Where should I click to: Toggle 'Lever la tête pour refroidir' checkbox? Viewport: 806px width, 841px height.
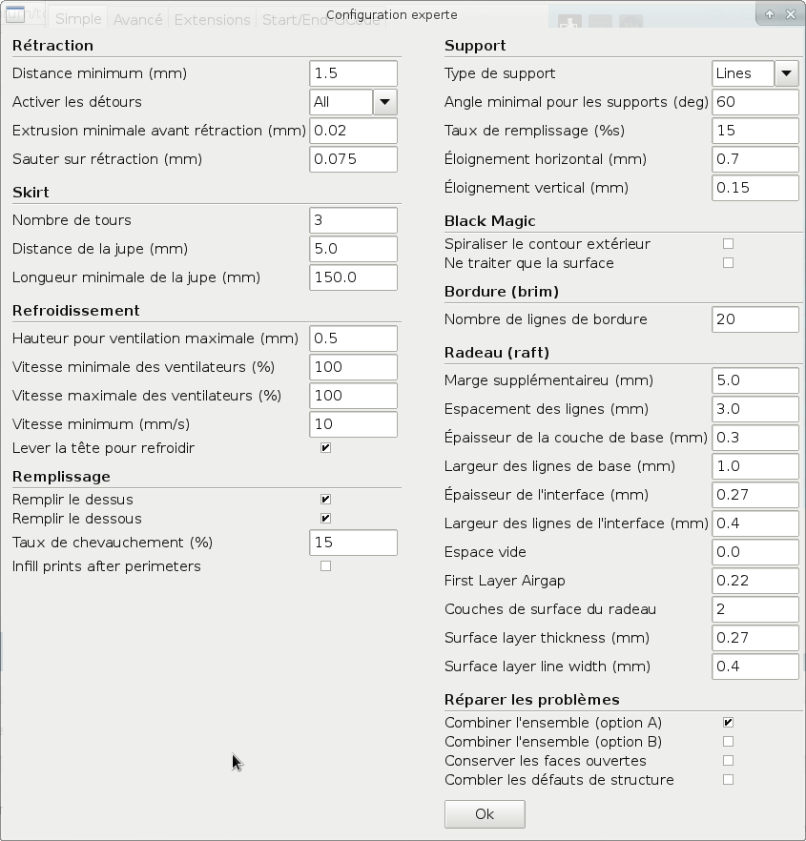tap(325, 448)
